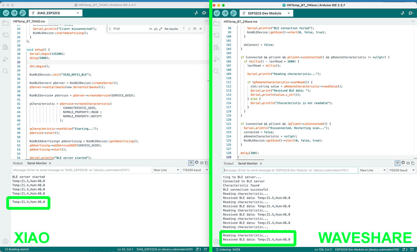Viewport: 417px width, 252px height.
Task: Open Library Manager in XIAO window sidebar
Action: 5,47
